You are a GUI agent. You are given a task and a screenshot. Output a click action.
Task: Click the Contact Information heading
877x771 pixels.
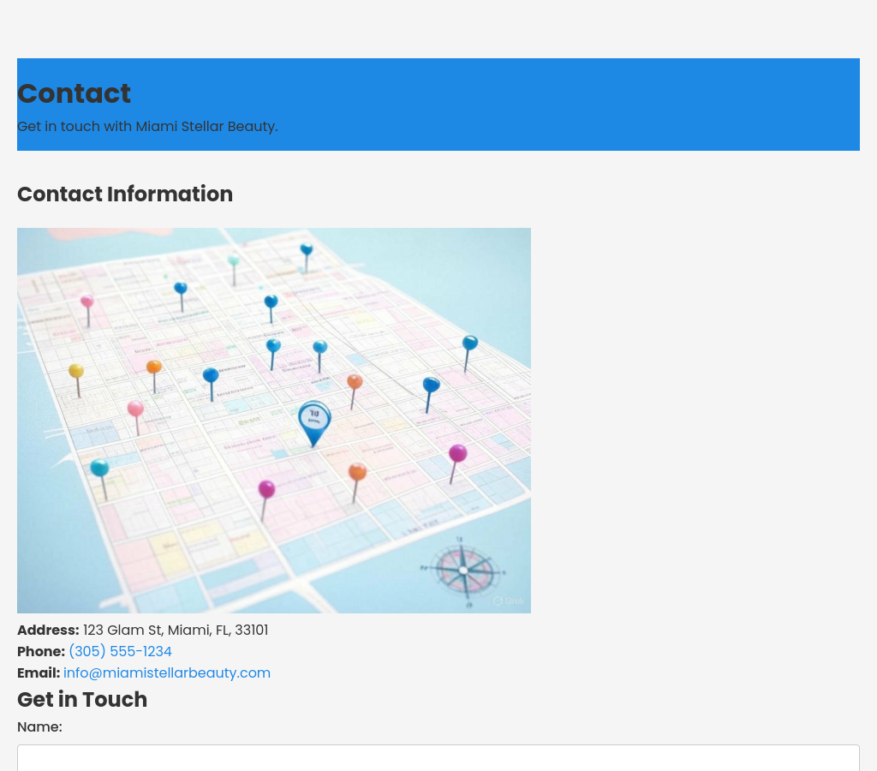125,194
